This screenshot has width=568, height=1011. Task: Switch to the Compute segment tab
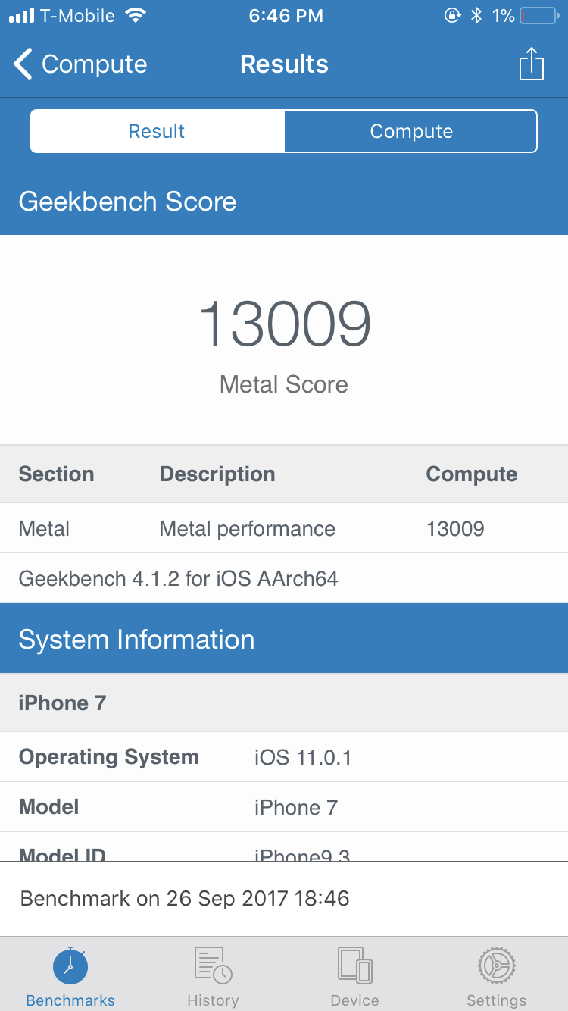(x=411, y=131)
